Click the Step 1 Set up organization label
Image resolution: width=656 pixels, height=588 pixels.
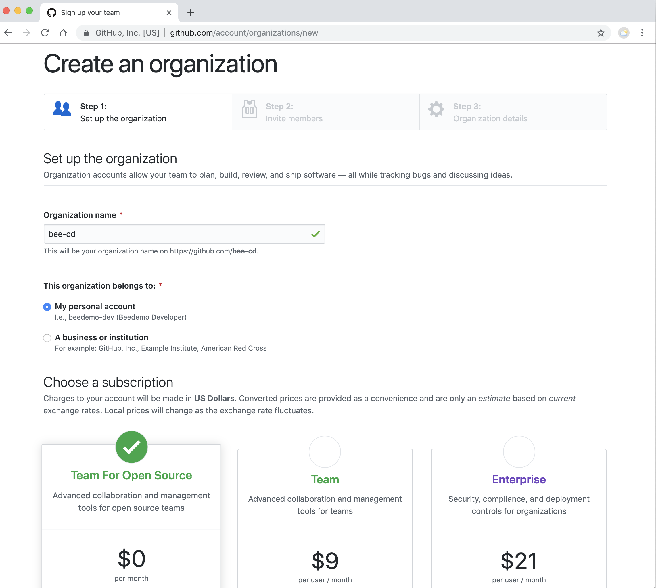tap(123, 112)
